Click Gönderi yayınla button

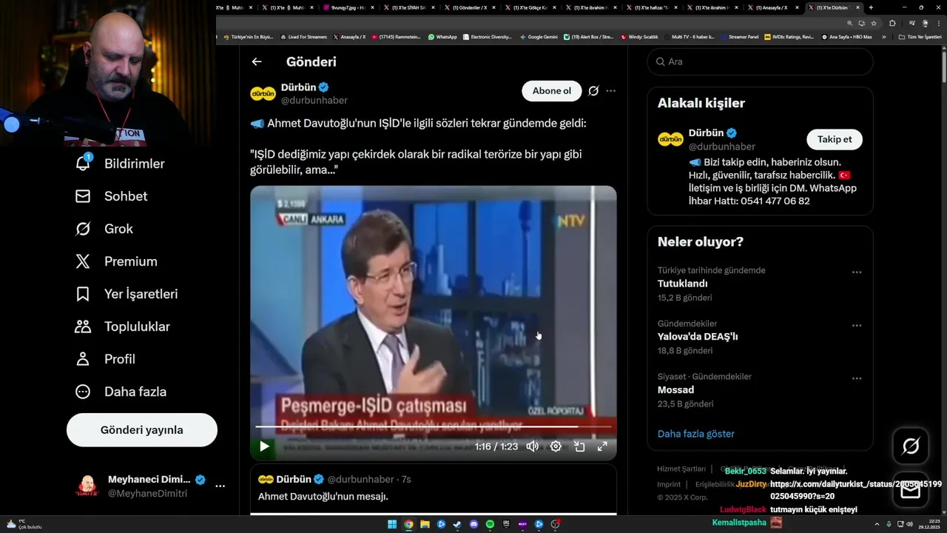tap(142, 430)
